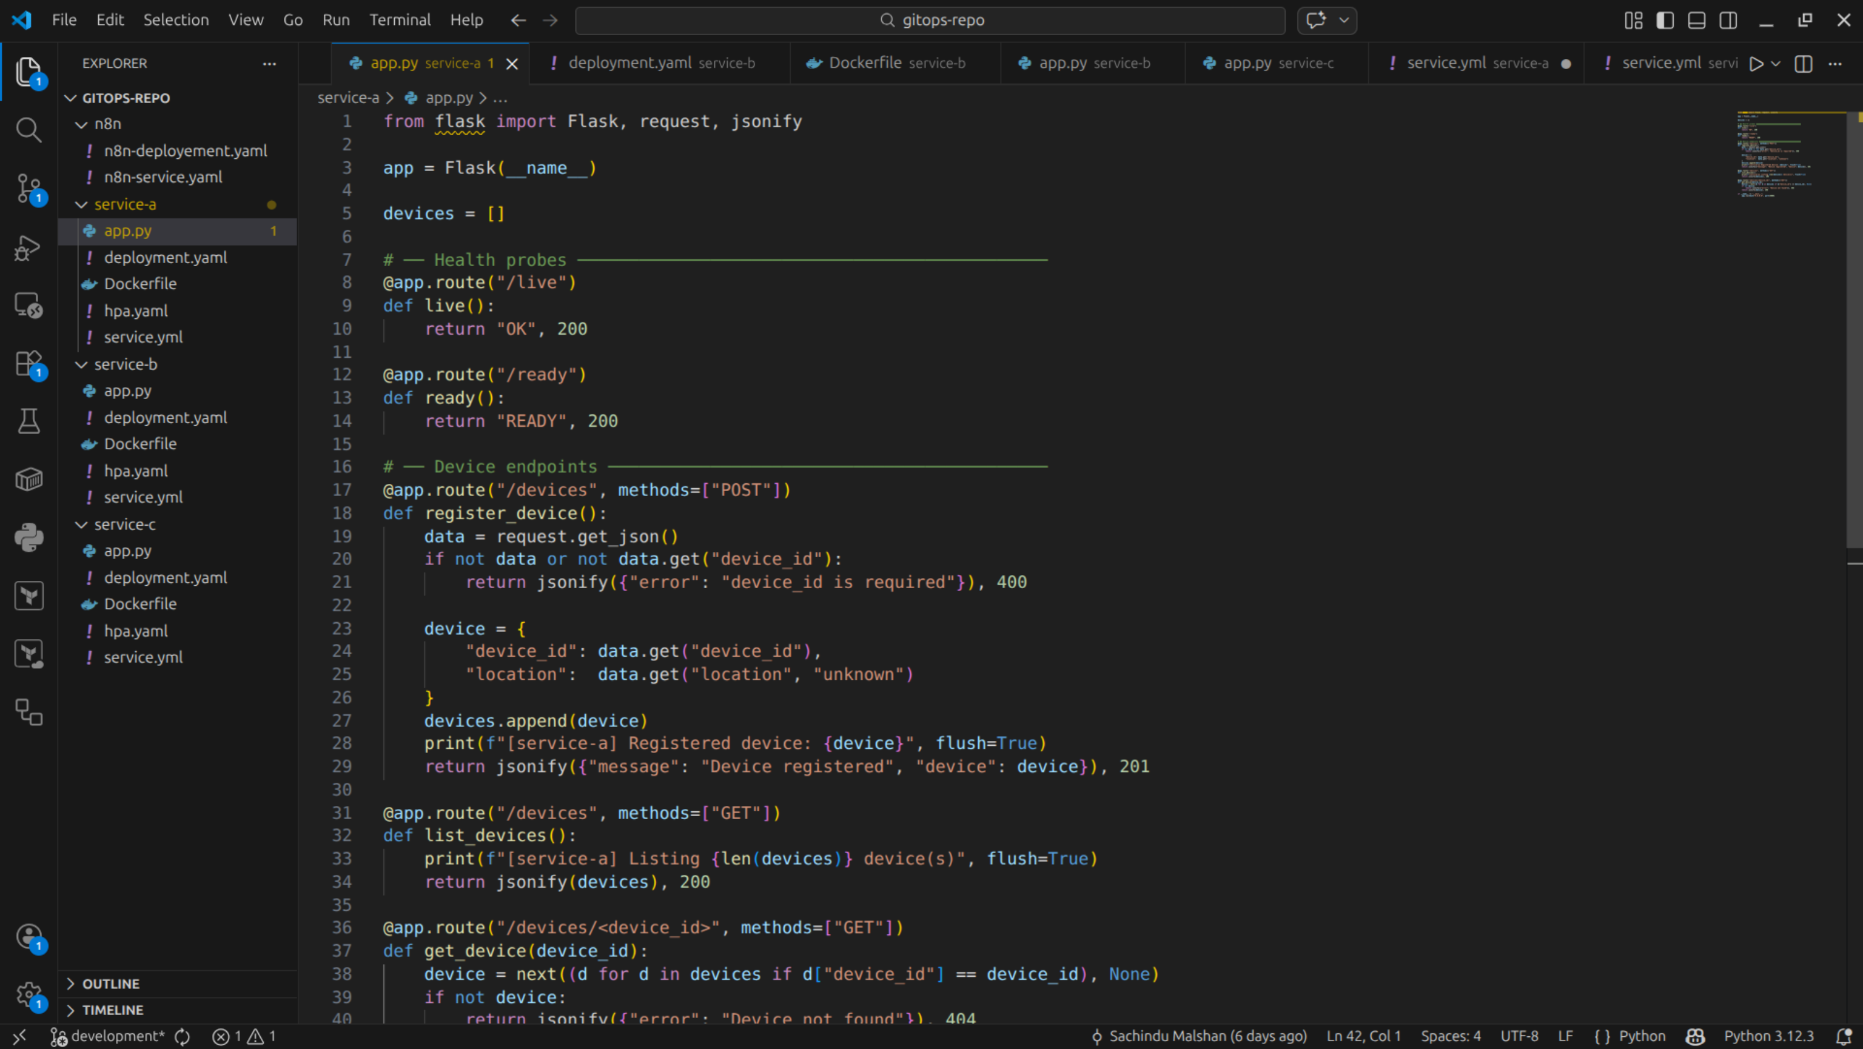Toggle the bottom panel visibility
1863x1049 pixels.
coord(1696,20)
